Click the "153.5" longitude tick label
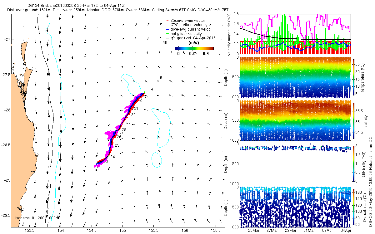The image size is (375, 234). tap(29, 231)
